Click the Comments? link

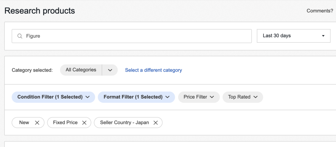pyautogui.click(x=320, y=11)
